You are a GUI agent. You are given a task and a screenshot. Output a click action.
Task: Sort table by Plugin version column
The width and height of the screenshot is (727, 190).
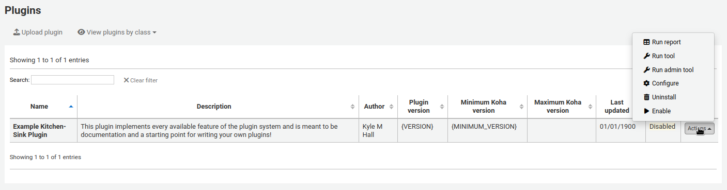[423, 107]
